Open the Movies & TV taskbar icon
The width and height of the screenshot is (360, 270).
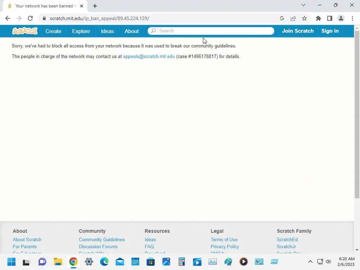197,262
